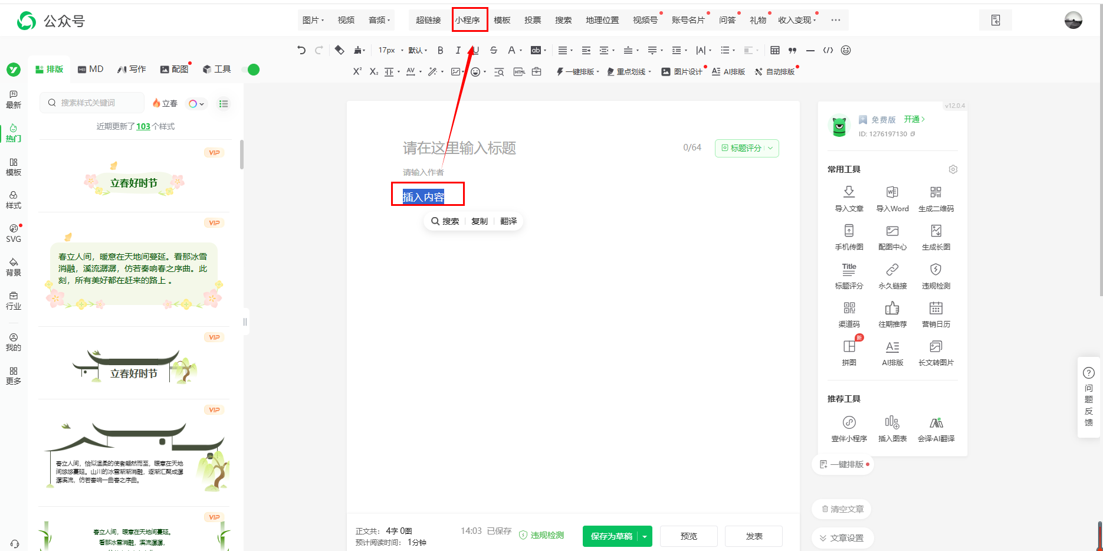Click the find and replace icon
The height and width of the screenshot is (551, 1103).
(x=499, y=72)
